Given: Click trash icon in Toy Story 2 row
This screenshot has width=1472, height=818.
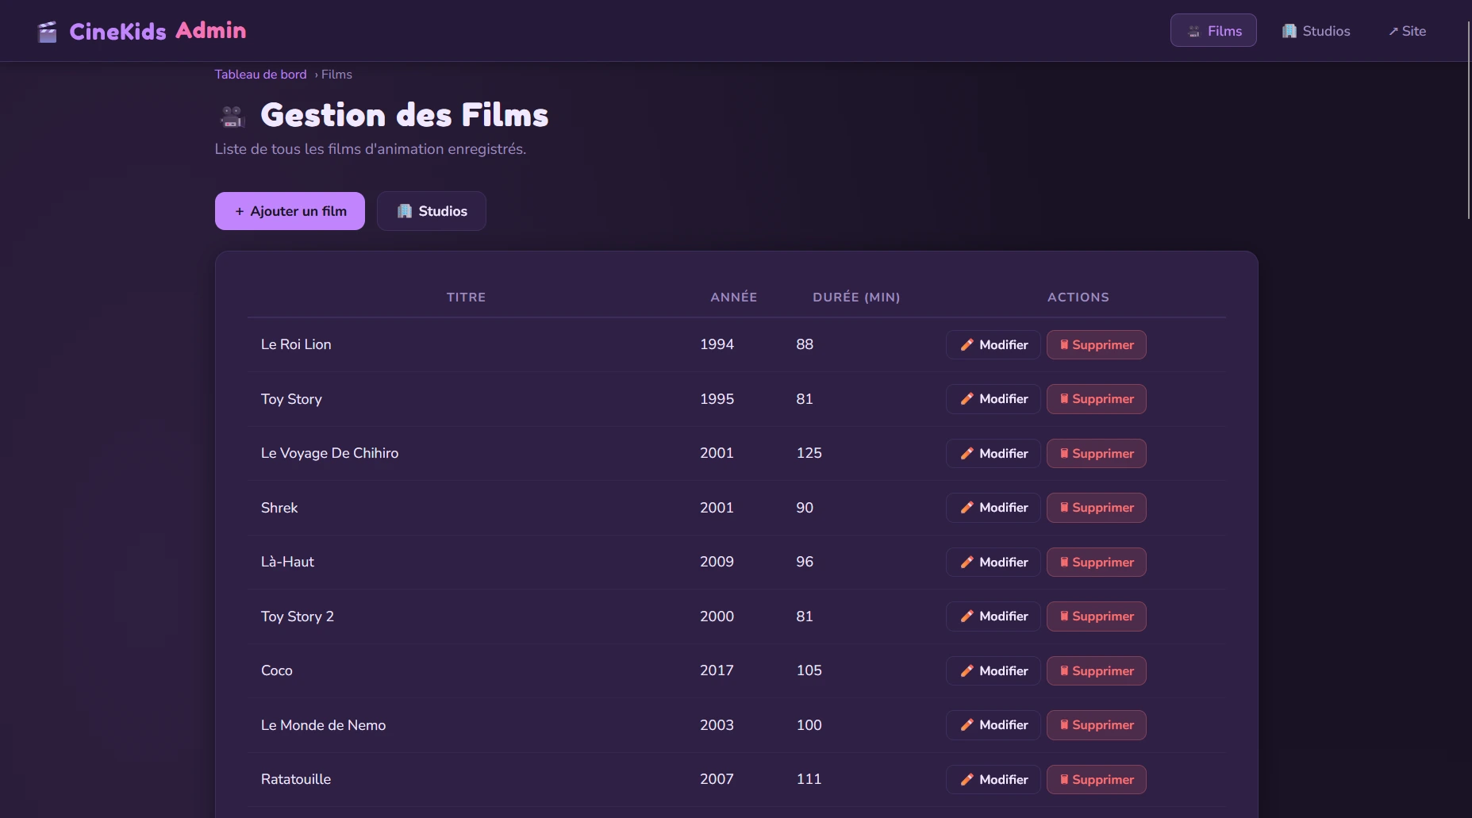Looking at the screenshot, I should pos(1064,616).
